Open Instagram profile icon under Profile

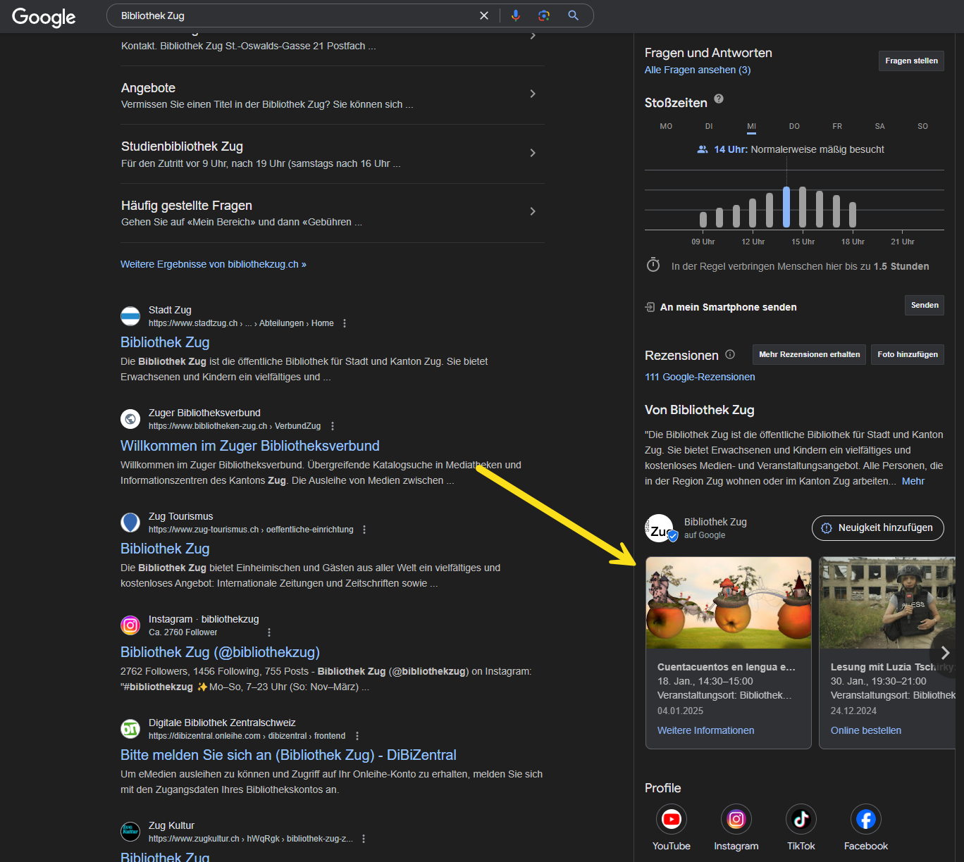coord(736,819)
